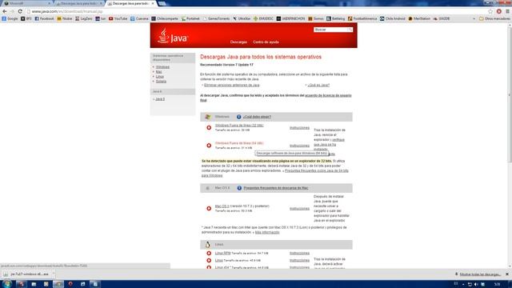Open Instrucciones for Linux RPM
The width and height of the screenshot is (512, 288).
(299, 253)
